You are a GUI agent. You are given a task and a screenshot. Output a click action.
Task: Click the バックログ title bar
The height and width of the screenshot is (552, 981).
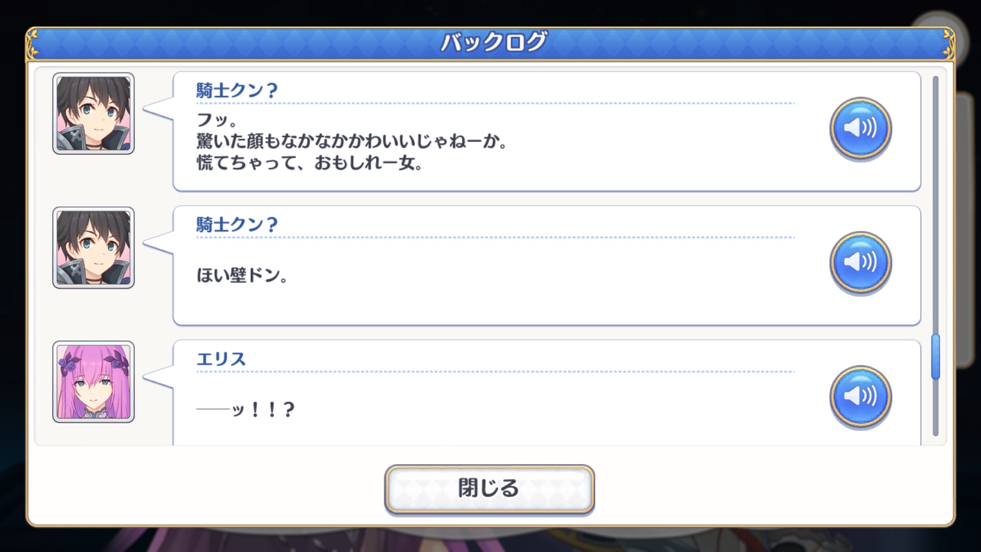[x=491, y=42]
